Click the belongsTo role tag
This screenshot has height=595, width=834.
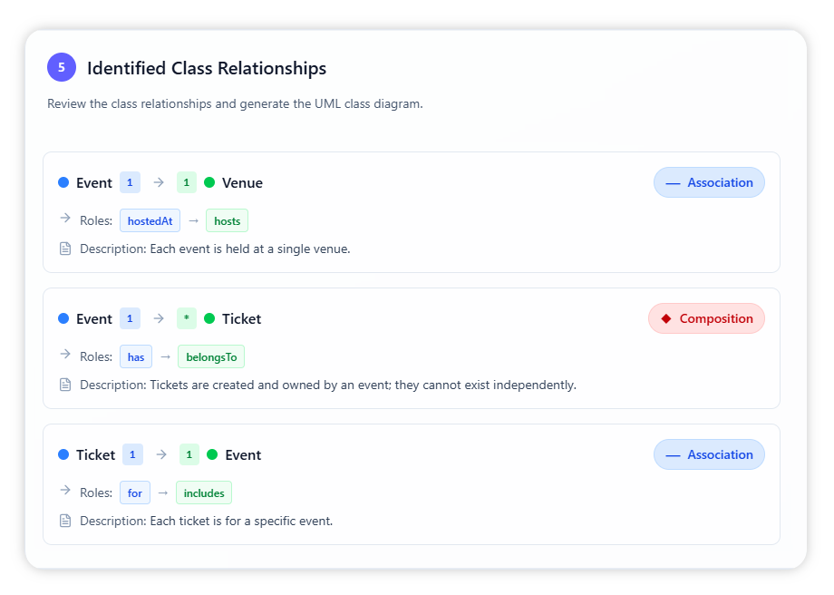click(x=211, y=356)
